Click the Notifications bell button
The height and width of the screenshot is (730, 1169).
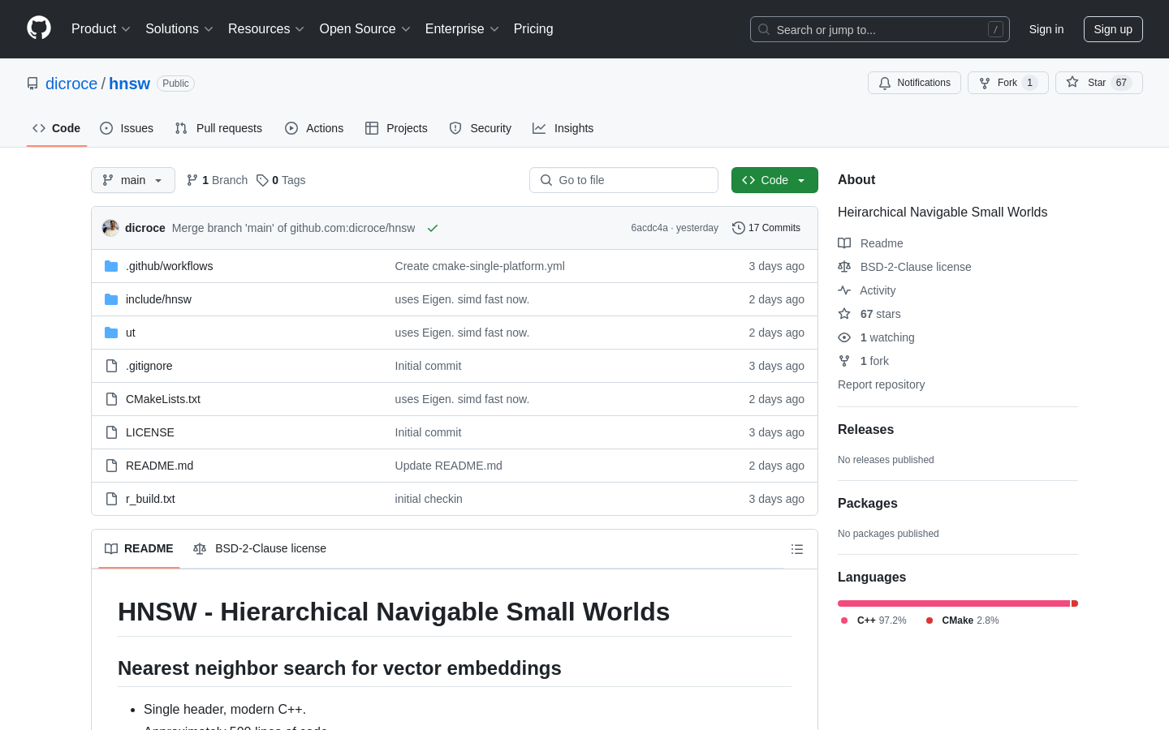(x=914, y=83)
